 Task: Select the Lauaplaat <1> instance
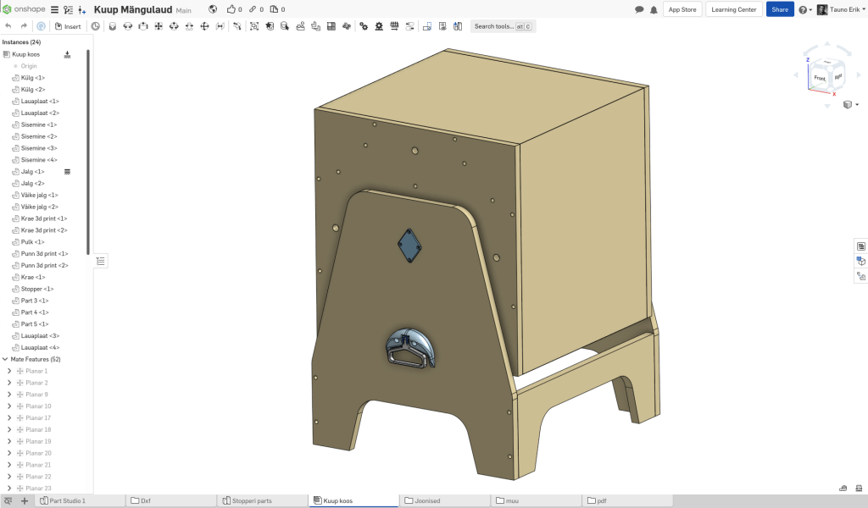tap(39, 101)
